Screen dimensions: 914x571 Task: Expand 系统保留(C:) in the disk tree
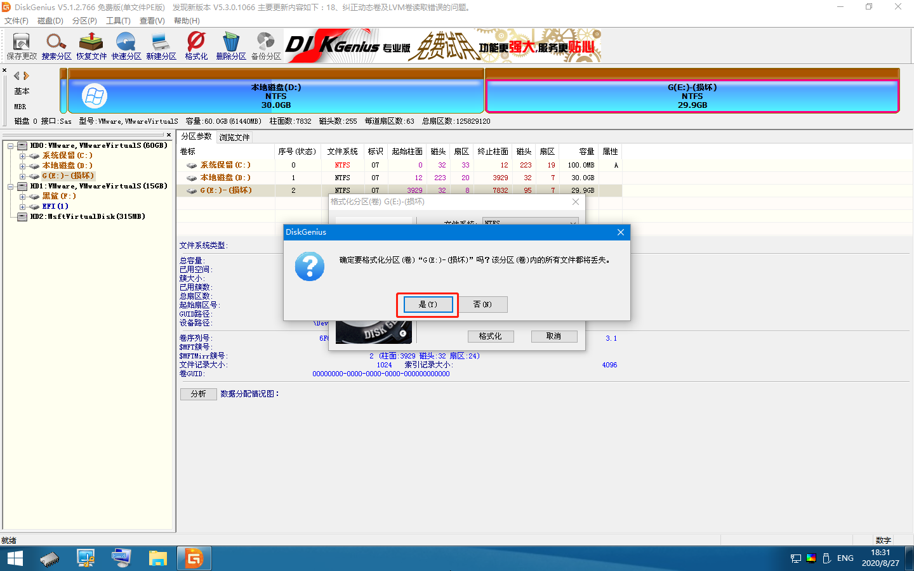click(22, 156)
